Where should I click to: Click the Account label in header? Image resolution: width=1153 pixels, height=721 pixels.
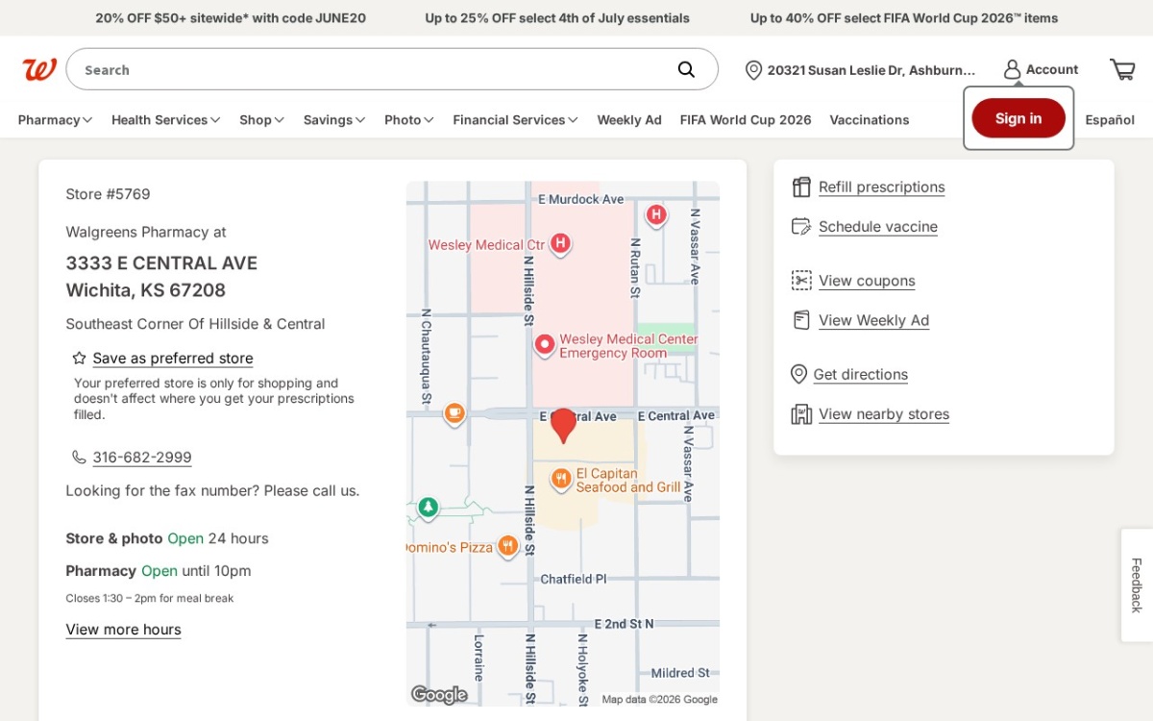[x=1052, y=69]
